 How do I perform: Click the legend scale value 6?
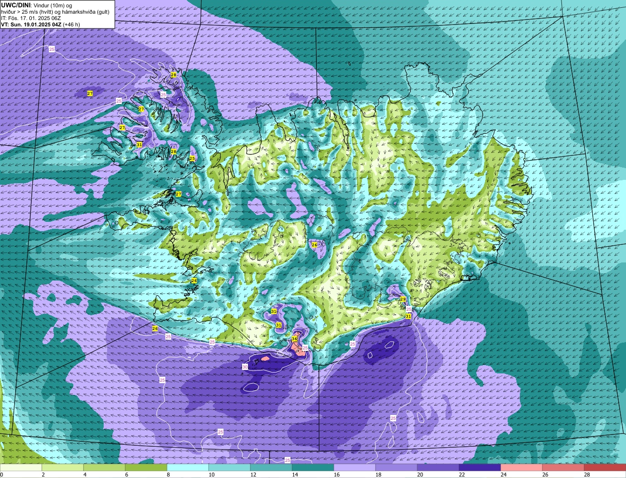click(x=127, y=475)
